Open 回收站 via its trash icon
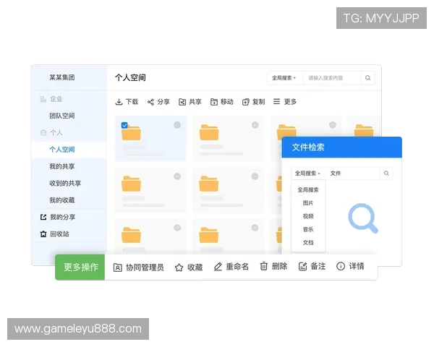The height and width of the screenshot is (347, 434). (x=43, y=234)
